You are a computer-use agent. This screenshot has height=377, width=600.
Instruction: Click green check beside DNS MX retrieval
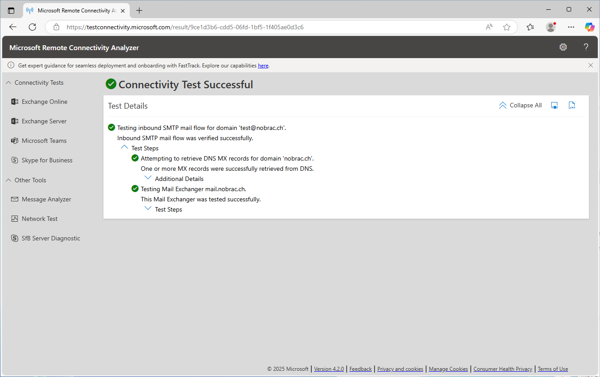click(x=135, y=158)
